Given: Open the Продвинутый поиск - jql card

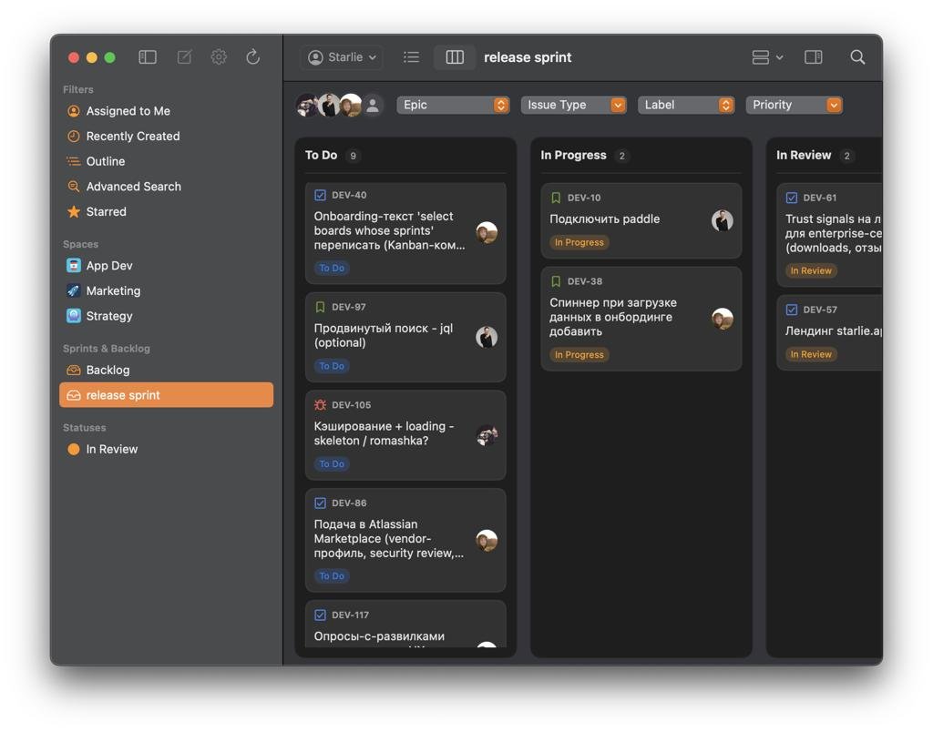Looking at the screenshot, I should [x=405, y=337].
